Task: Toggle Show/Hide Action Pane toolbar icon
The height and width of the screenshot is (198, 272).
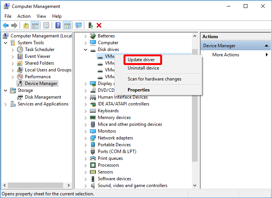Action: (x=67, y=26)
